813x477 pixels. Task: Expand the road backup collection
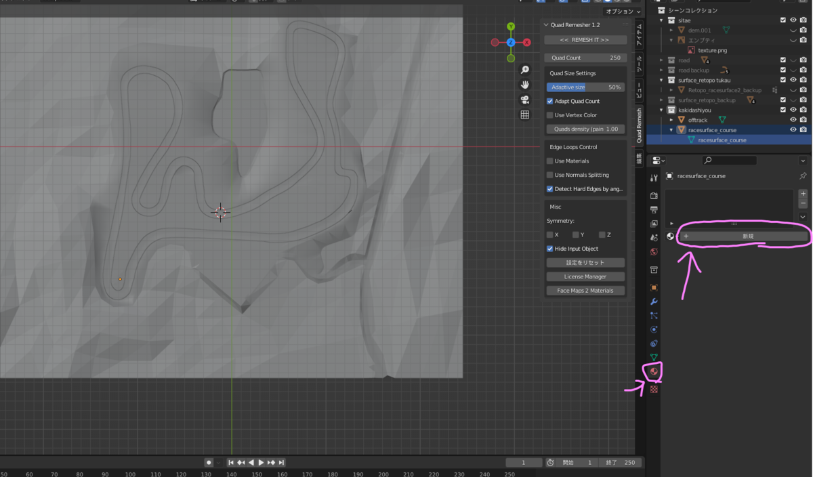pyautogui.click(x=662, y=70)
